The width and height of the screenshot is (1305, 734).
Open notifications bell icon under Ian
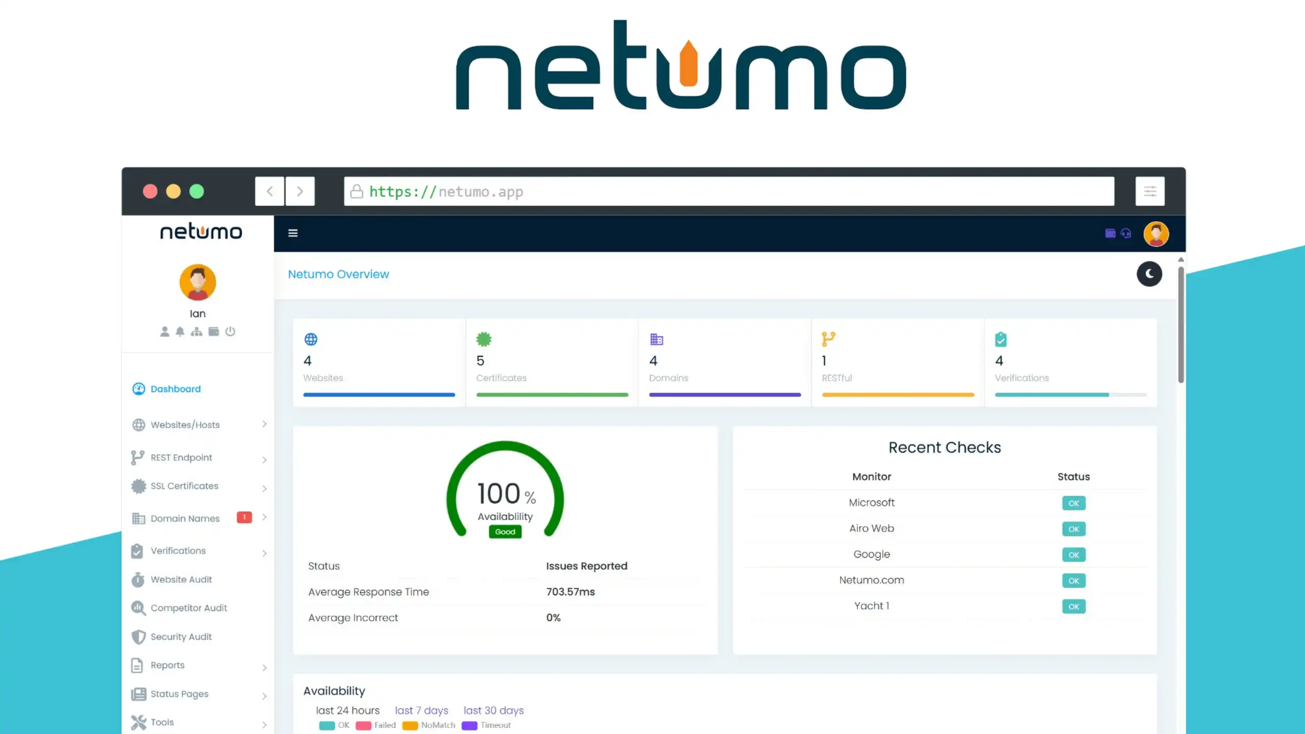coord(180,331)
